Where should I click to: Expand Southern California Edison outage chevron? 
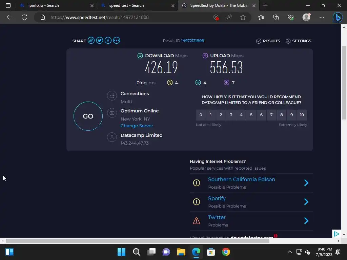(x=306, y=183)
